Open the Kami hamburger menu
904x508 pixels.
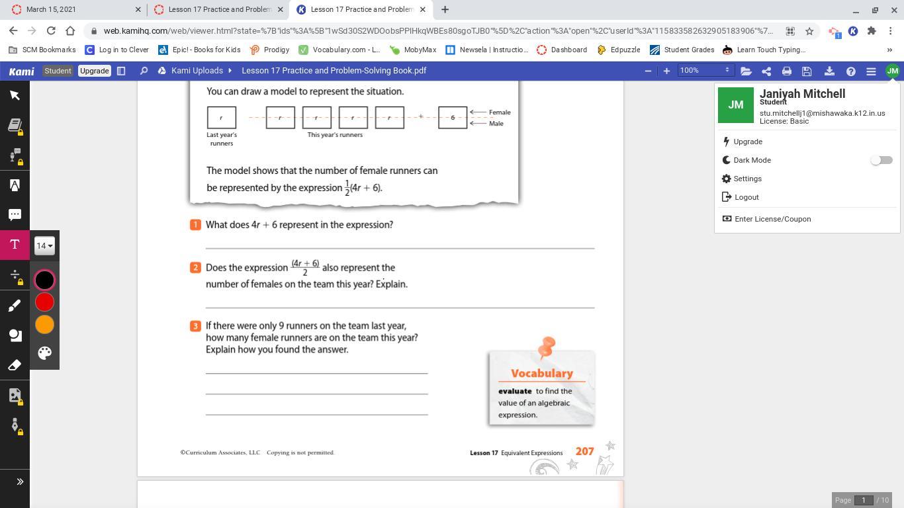[x=872, y=71]
